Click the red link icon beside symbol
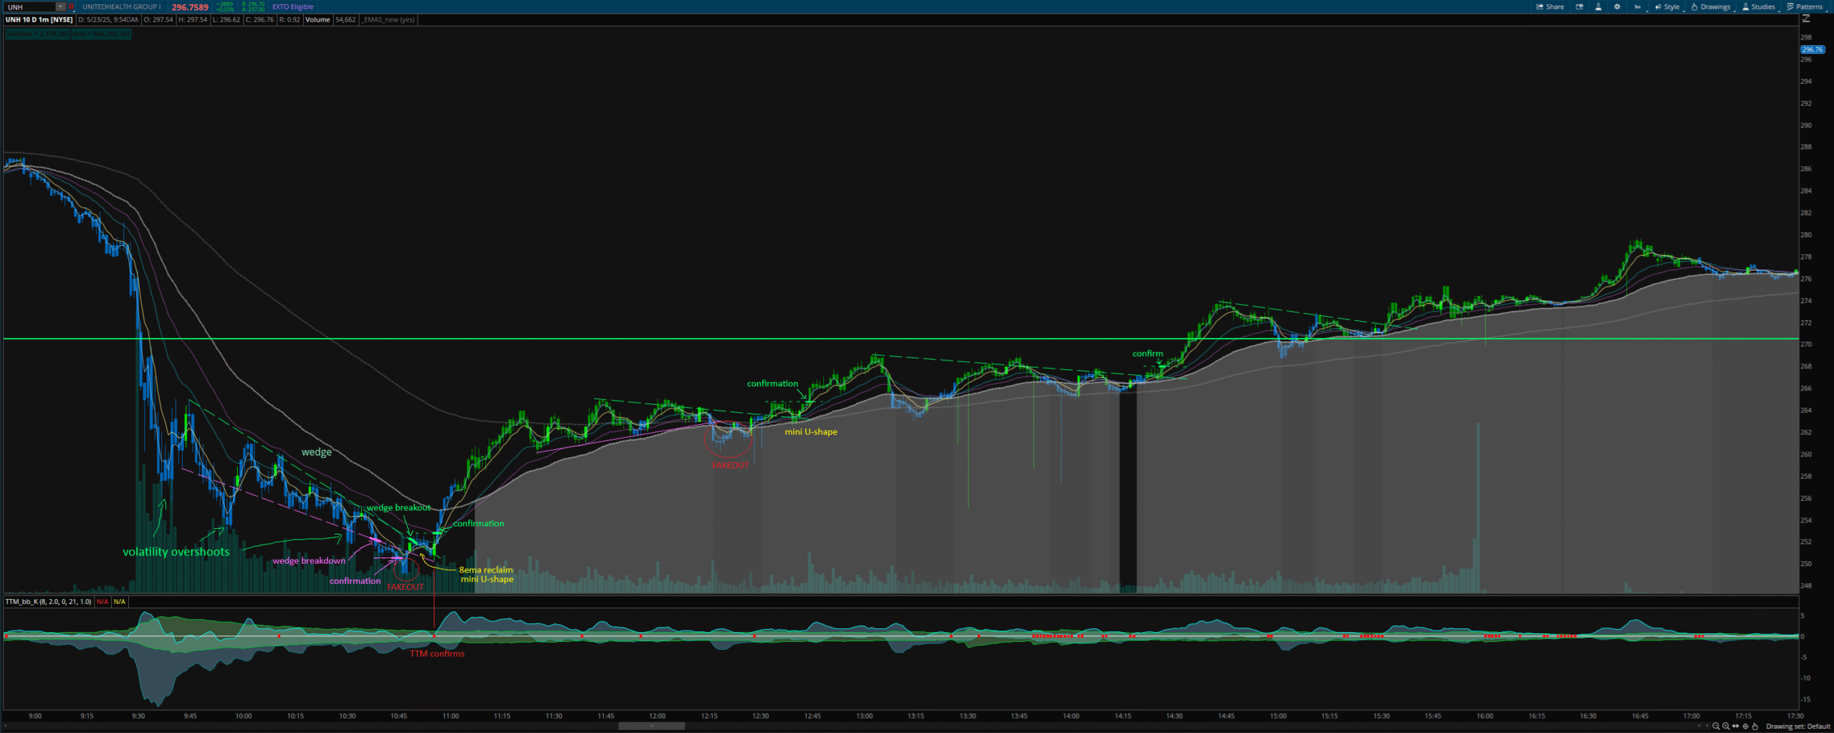This screenshot has height=733, width=1834. [71, 6]
